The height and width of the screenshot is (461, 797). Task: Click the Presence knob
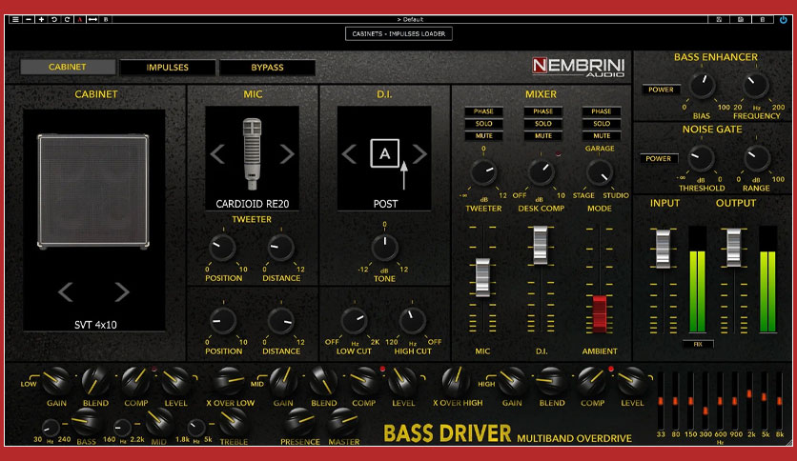pyautogui.click(x=299, y=421)
